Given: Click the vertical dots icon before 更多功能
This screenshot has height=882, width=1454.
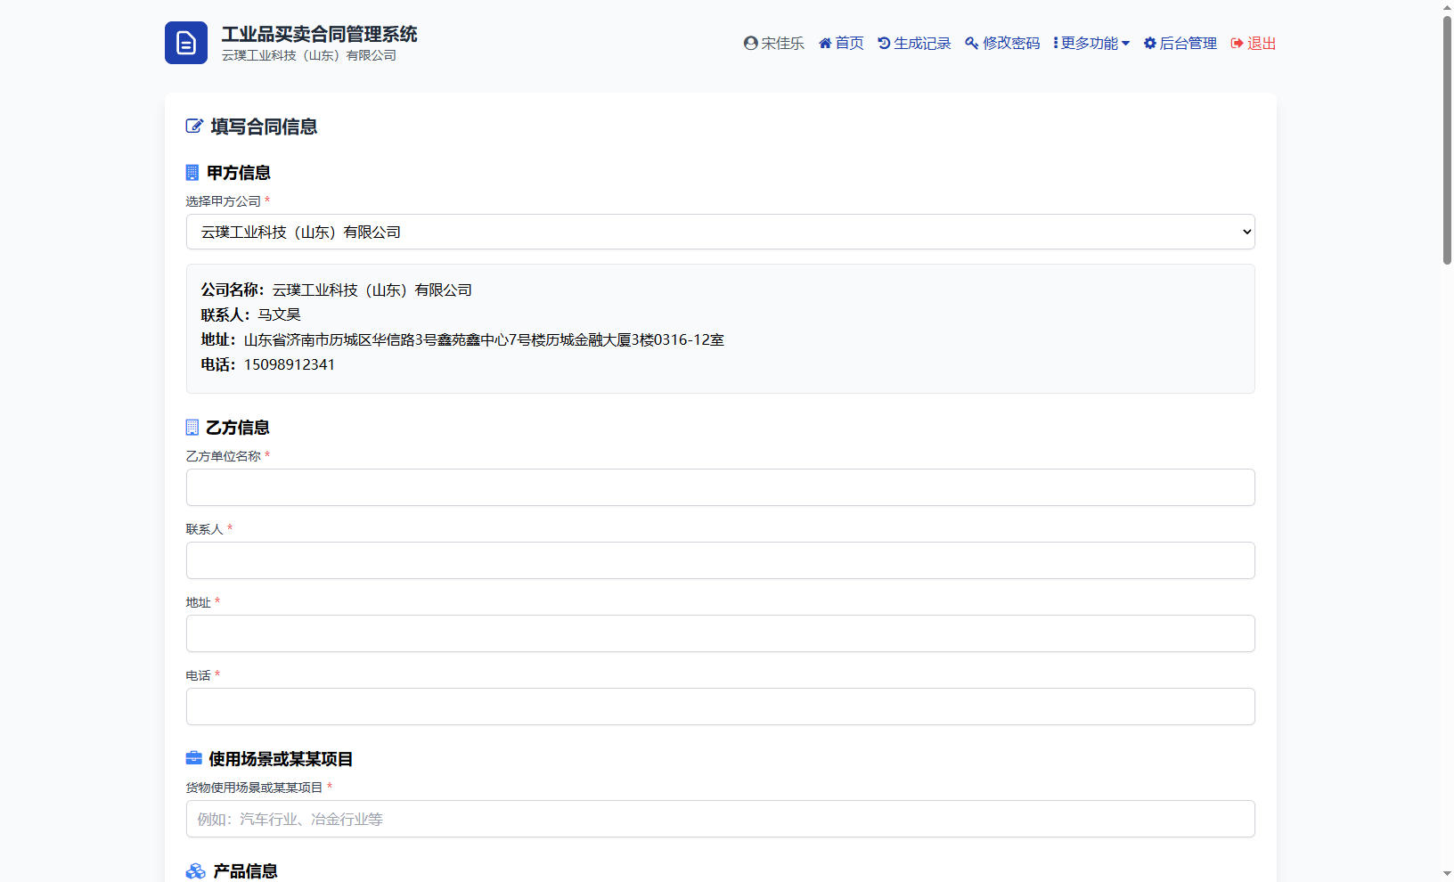Looking at the screenshot, I should coord(1056,43).
